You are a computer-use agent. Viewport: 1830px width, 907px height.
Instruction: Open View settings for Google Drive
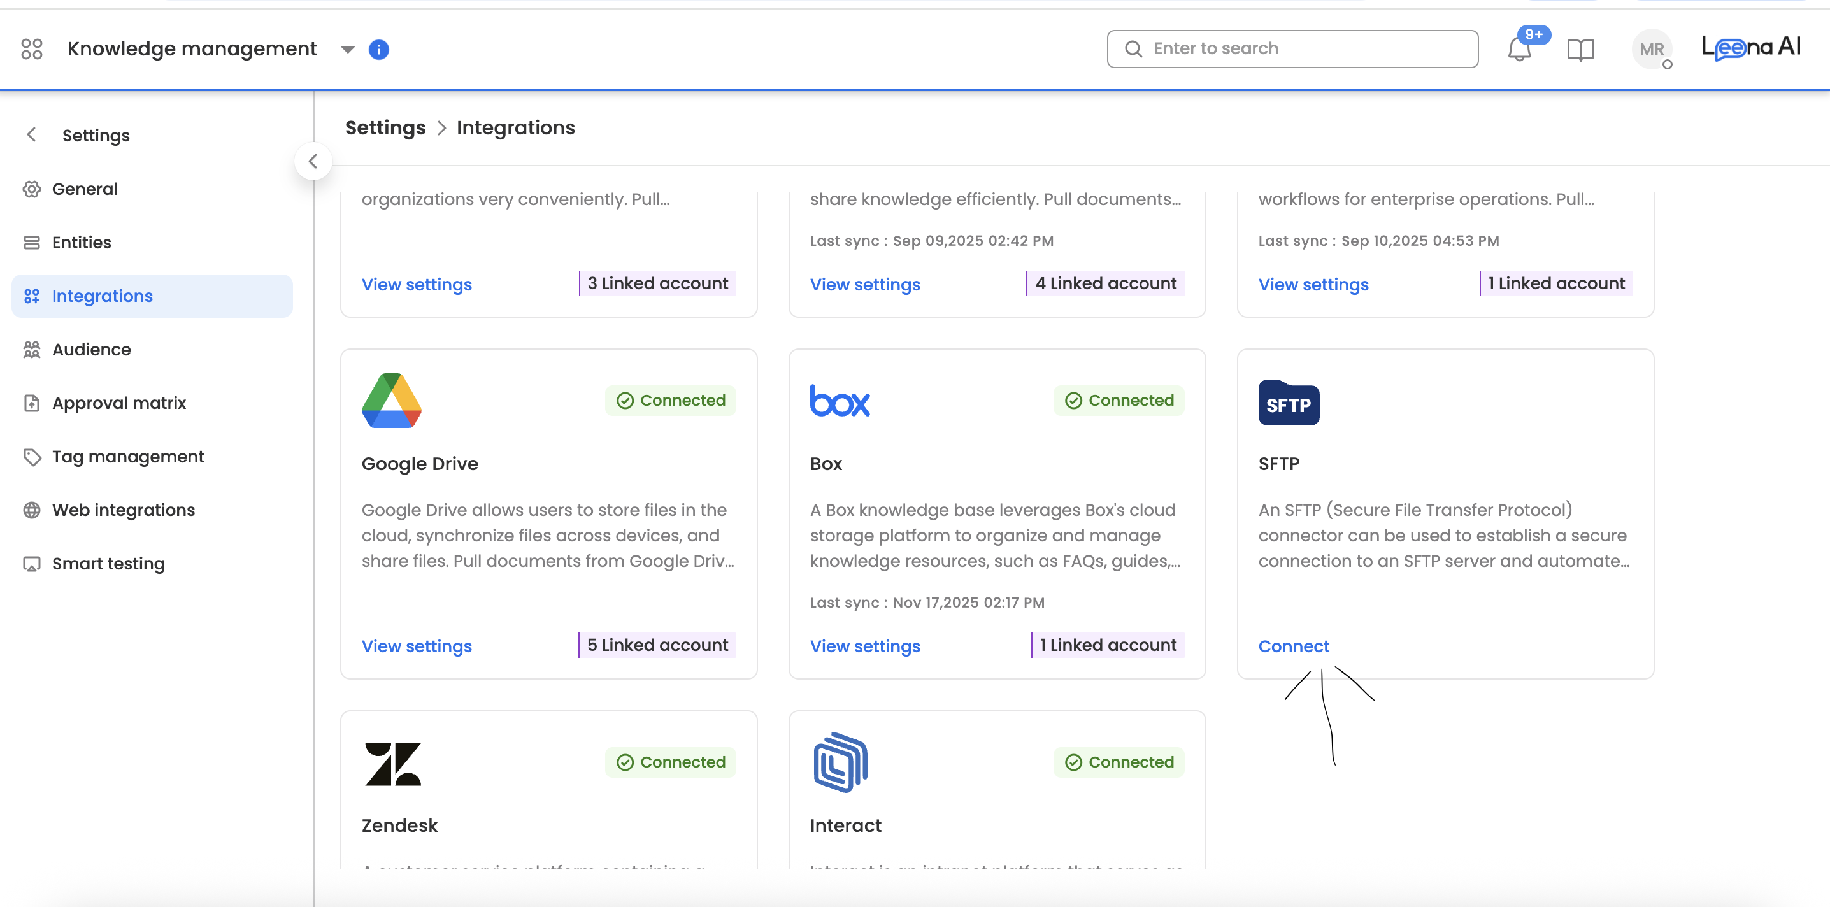click(417, 646)
